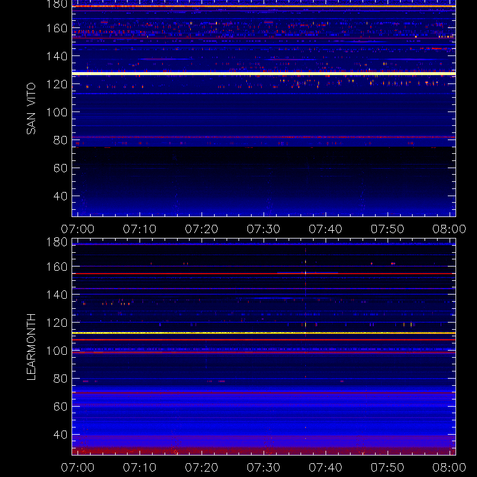477x477 pixels.
Task: Select the 160 frequency tick on Learmonth axis
Action: (x=57, y=267)
